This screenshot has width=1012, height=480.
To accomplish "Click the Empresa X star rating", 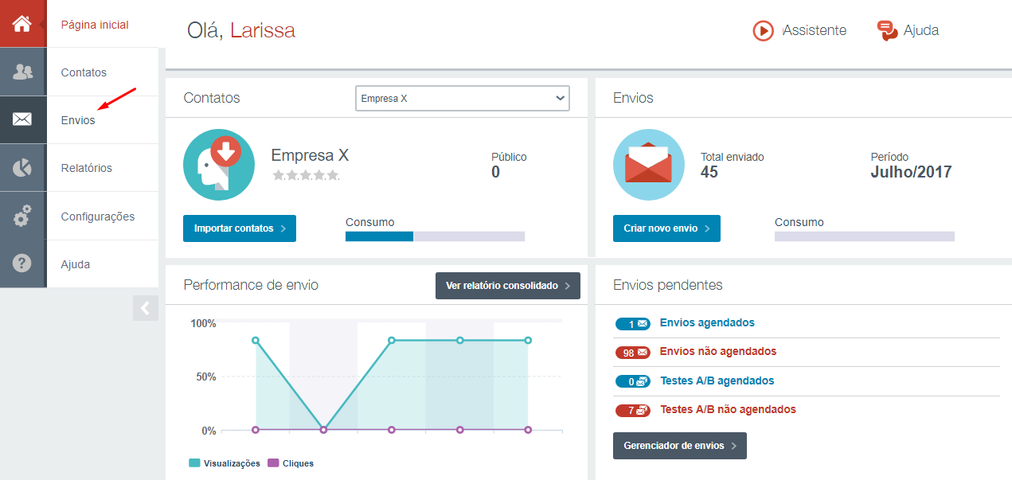I will [306, 175].
